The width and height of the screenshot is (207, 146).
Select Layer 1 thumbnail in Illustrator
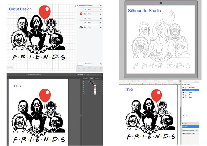[x=90, y=82]
